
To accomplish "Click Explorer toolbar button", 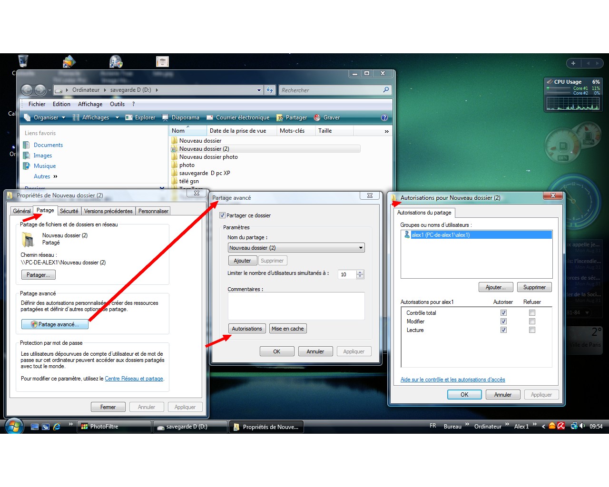I will pyautogui.click(x=140, y=117).
